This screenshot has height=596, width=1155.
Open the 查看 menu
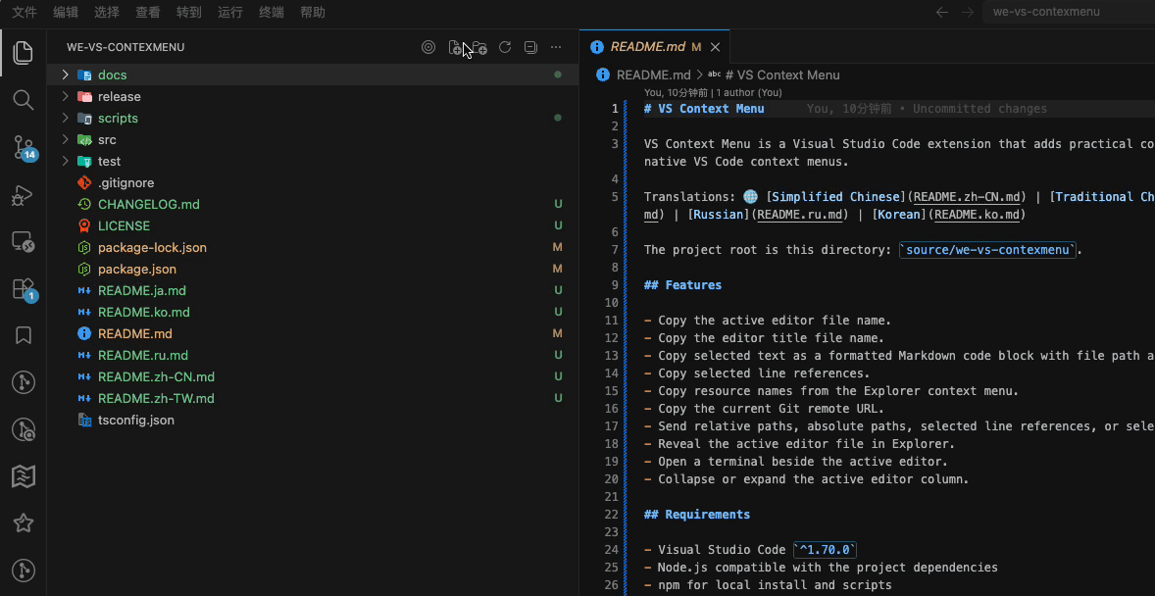point(148,12)
